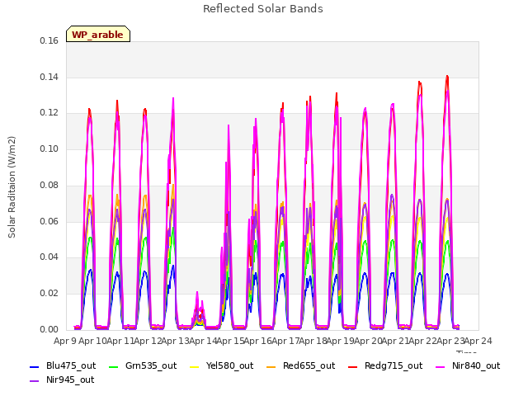
Task: Click the 0.00 y-axis tick label
Action: tap(49, 329)
